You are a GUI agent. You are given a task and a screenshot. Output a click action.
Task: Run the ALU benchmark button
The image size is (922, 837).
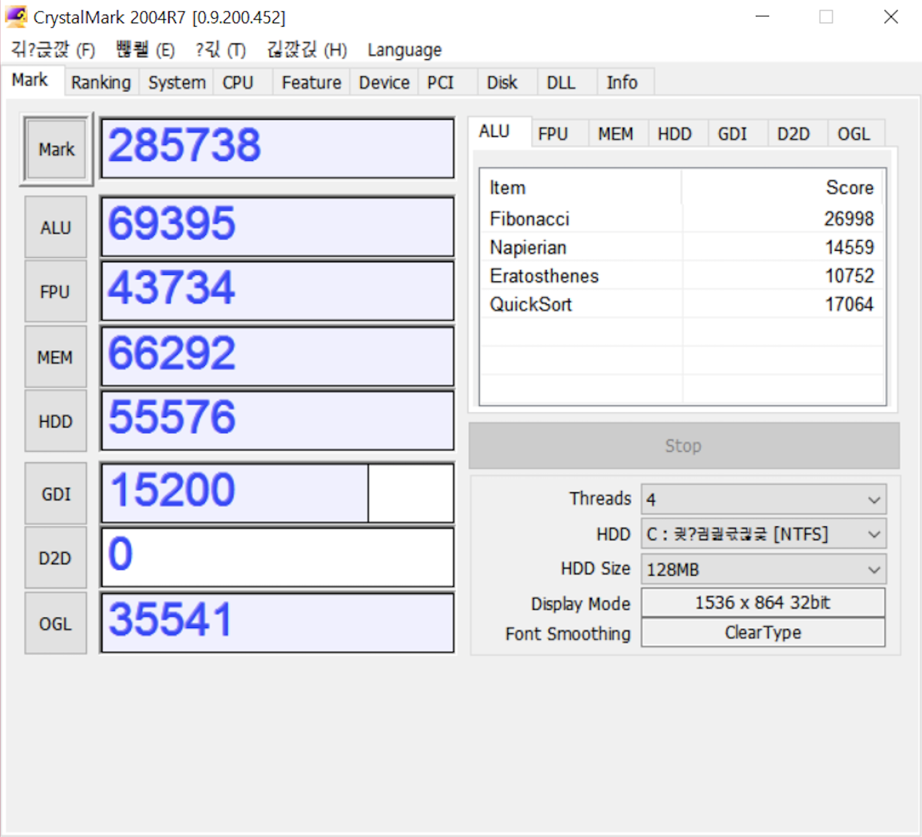pos(56,228)
